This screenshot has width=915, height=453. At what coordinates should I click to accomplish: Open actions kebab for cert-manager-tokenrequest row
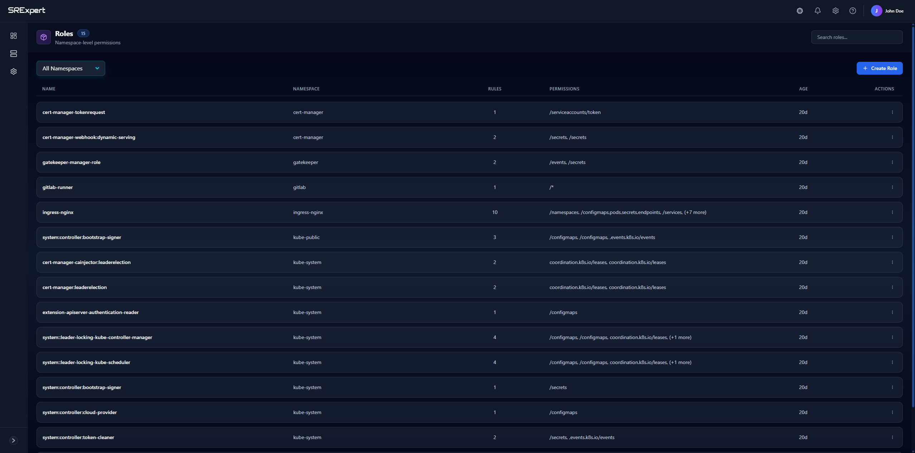point(892,112)
